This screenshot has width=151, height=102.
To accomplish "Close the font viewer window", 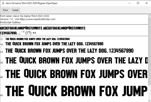I will 146,3.
